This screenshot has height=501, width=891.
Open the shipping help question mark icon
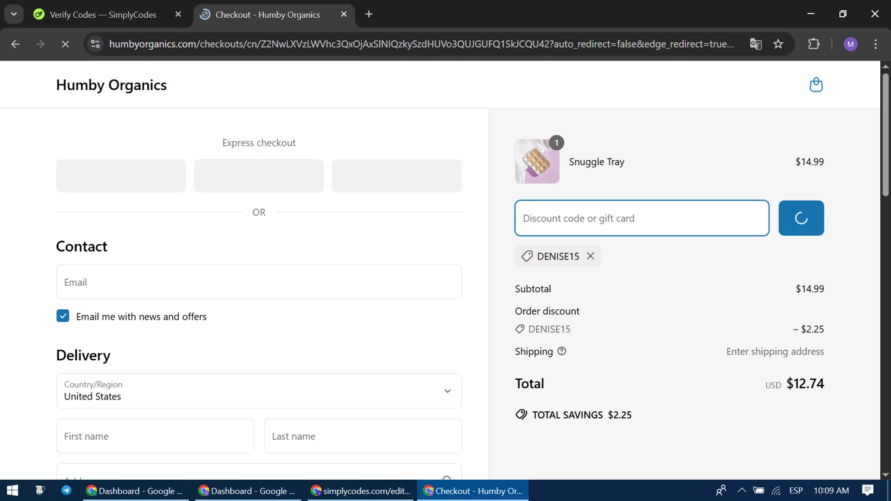pyautogui.click(x=562, y=351)
